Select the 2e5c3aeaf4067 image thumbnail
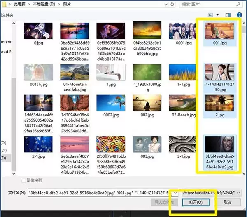 click(75, 144)
